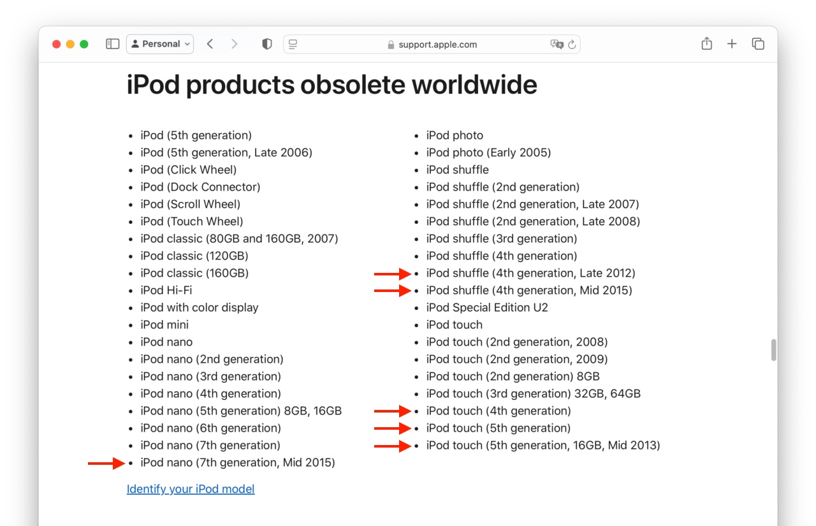Click the translate page icon

[557, 44]
